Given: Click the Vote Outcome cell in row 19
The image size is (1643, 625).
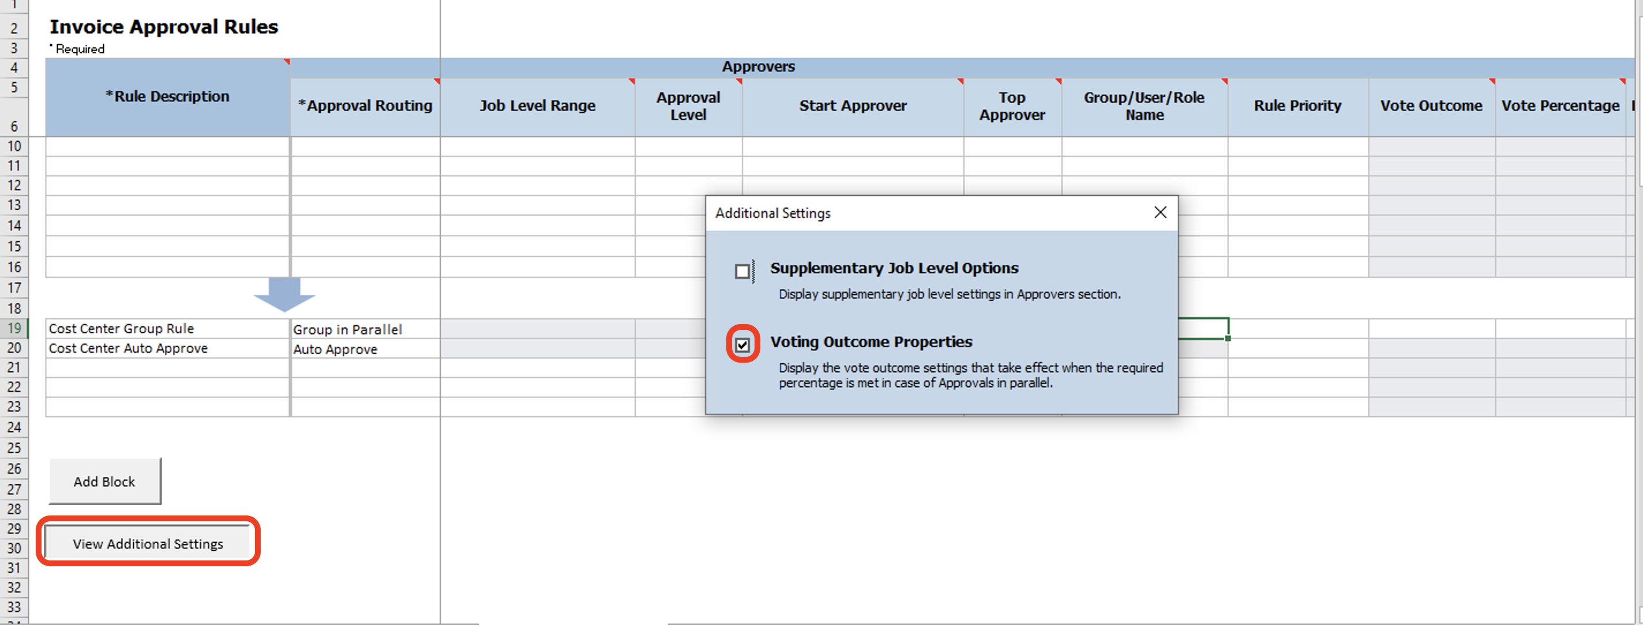Looking at the screenshot, I should (x=1431, y=329).
